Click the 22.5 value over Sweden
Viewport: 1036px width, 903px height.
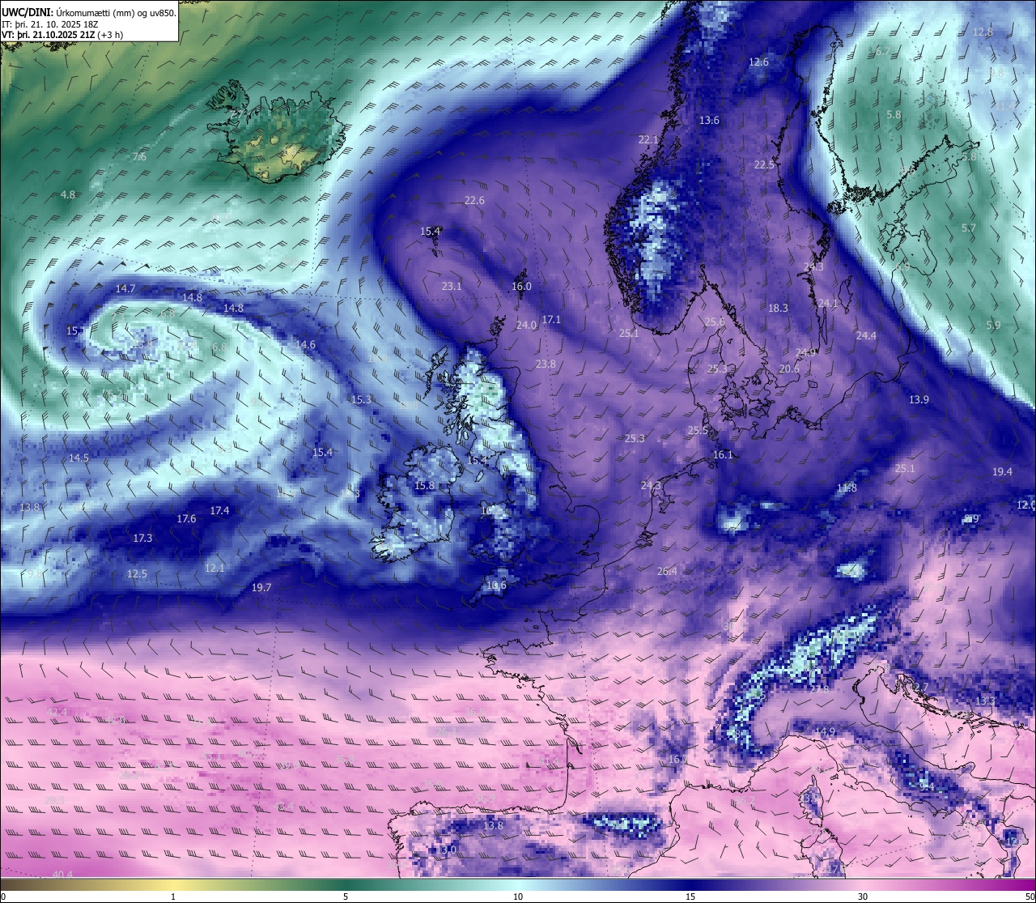click(x=764, y=164)
